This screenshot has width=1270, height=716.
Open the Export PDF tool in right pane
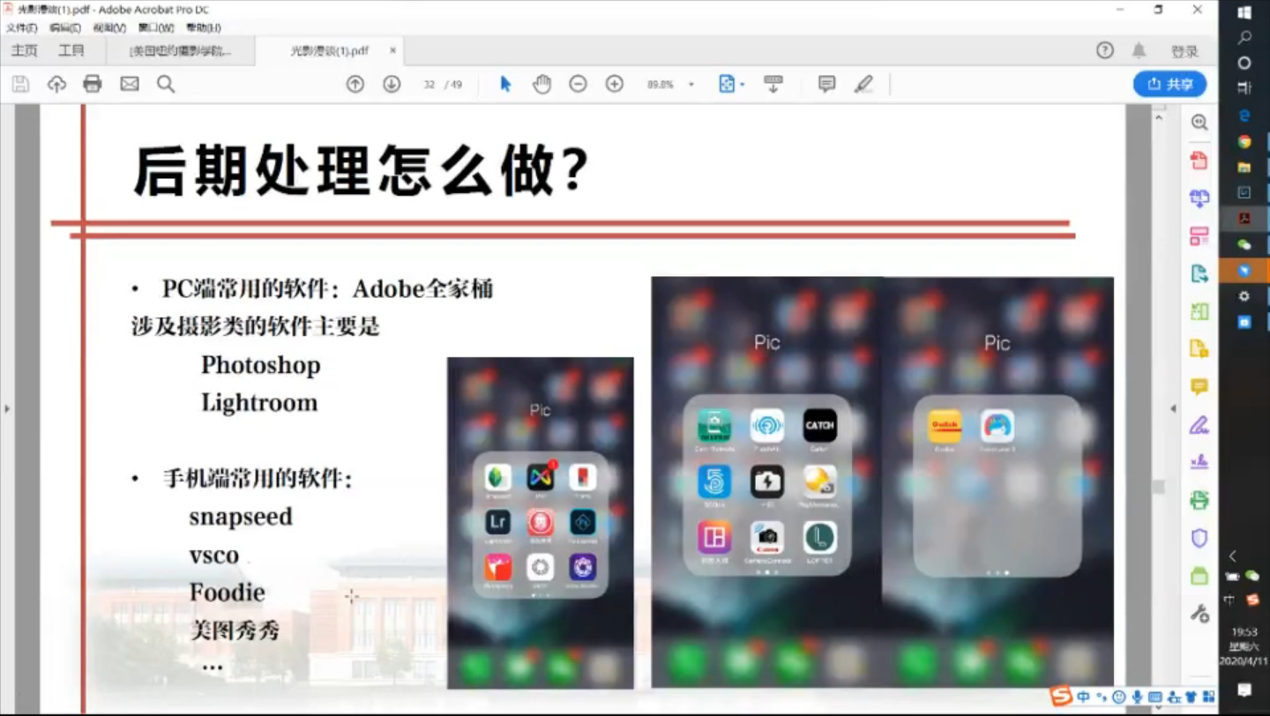(x=1199, y=273)
